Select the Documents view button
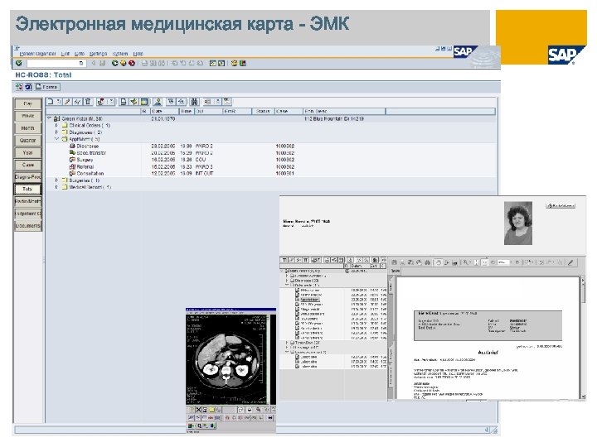This screenshot has width=597, height=447. click(x=28, y=225)
